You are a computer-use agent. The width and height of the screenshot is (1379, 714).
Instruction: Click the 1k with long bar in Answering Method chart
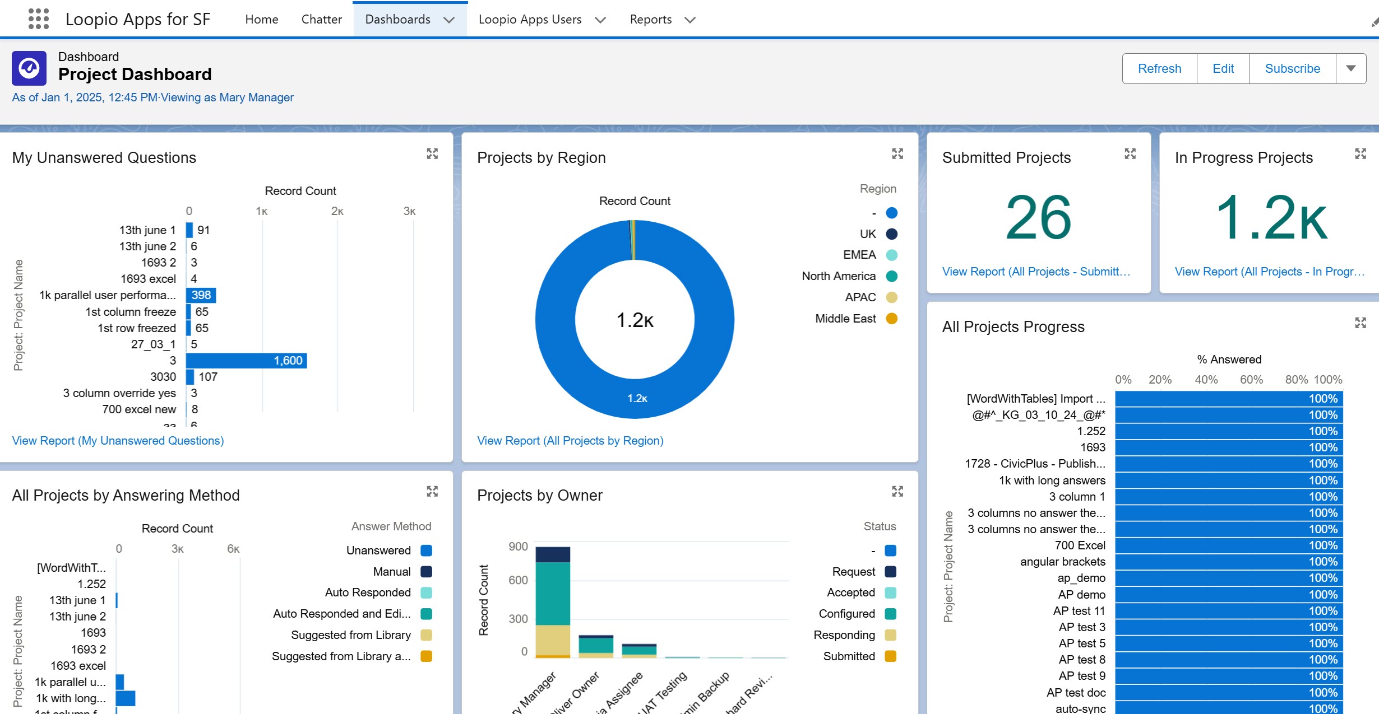tap(126, 698)
